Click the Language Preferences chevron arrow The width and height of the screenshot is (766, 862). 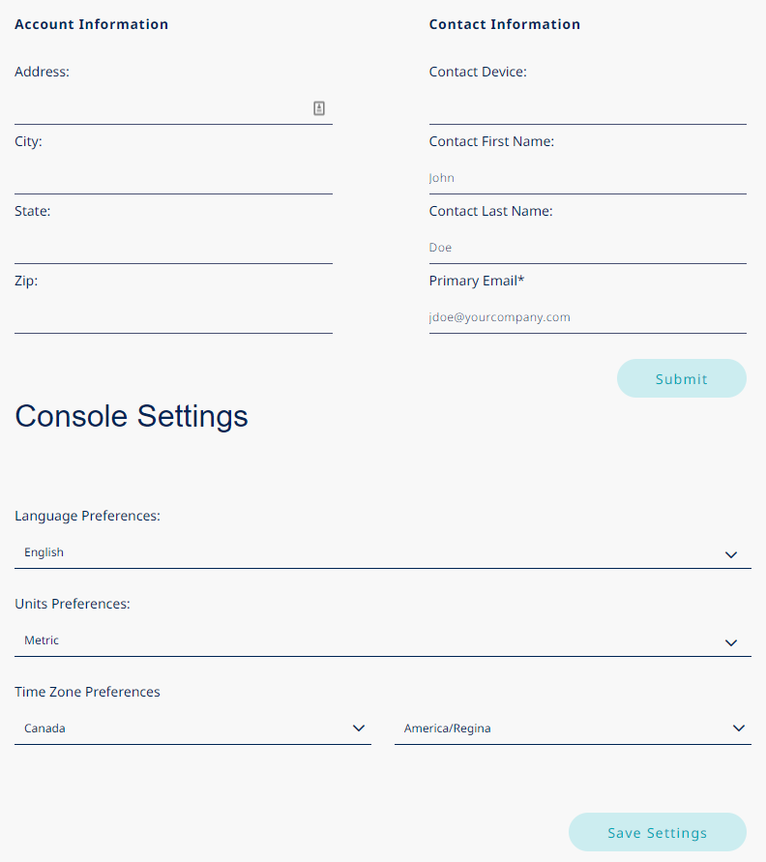click(731, 554)
